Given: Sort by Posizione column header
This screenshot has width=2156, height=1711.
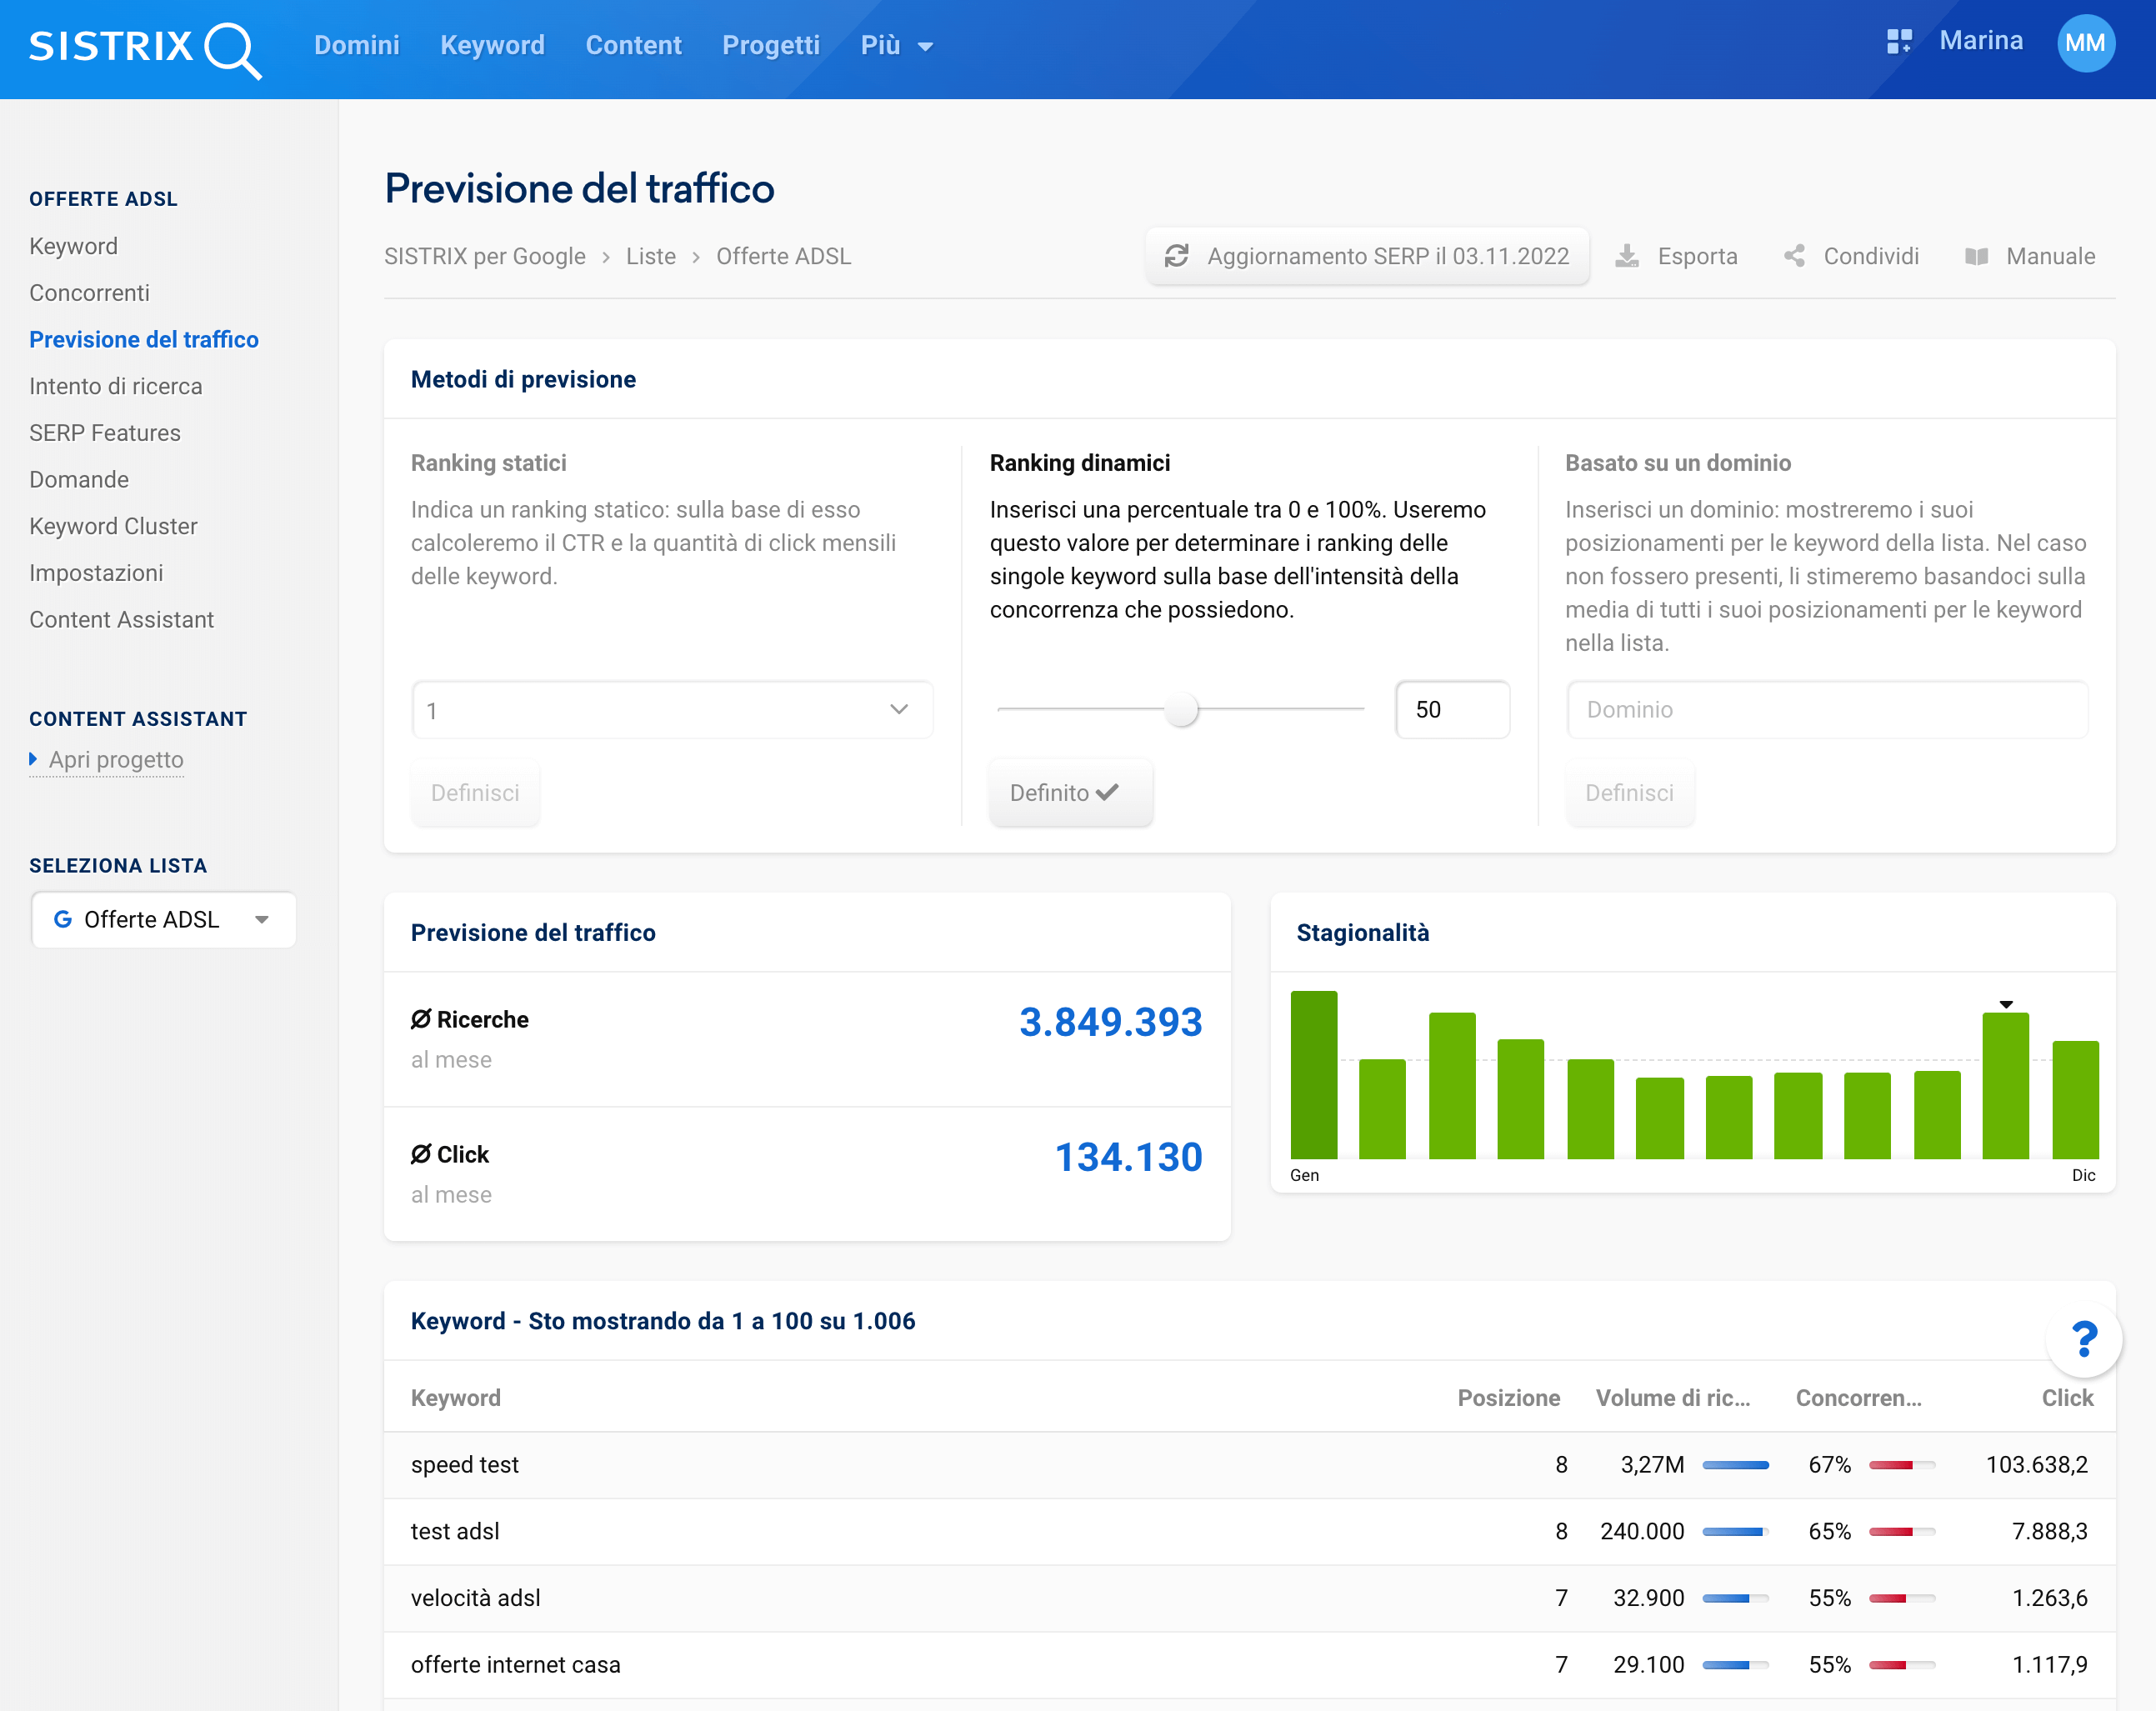Looking at the screenshot, I should (1508, 1398).
